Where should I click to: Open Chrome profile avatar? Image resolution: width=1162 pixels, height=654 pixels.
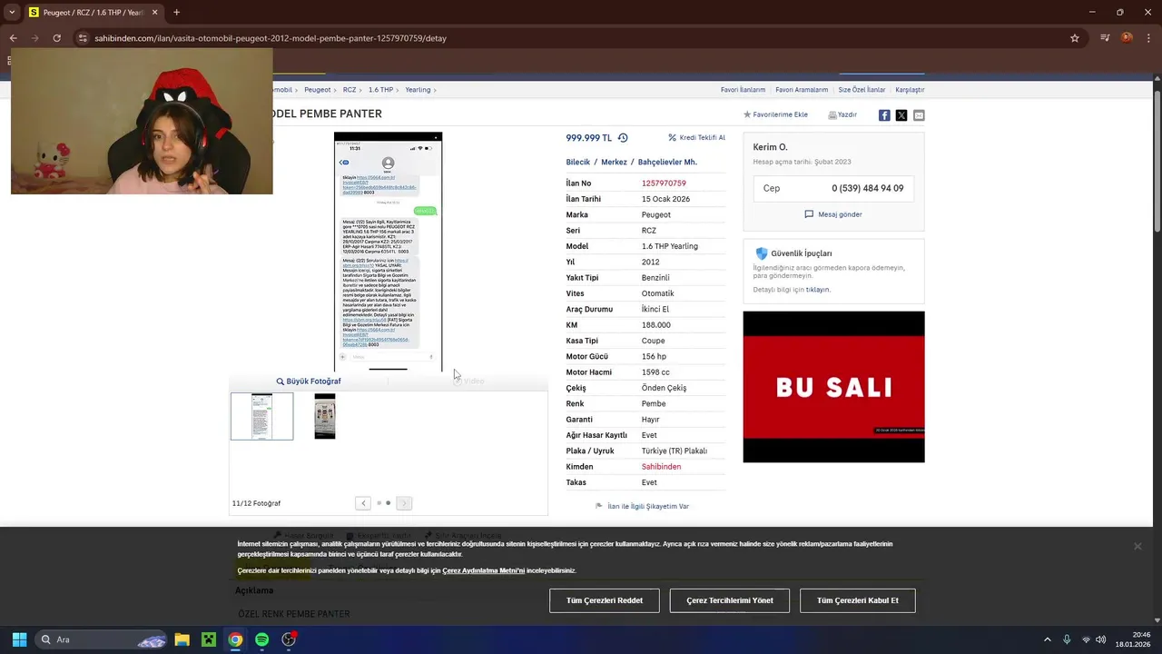pos(1127,38)
